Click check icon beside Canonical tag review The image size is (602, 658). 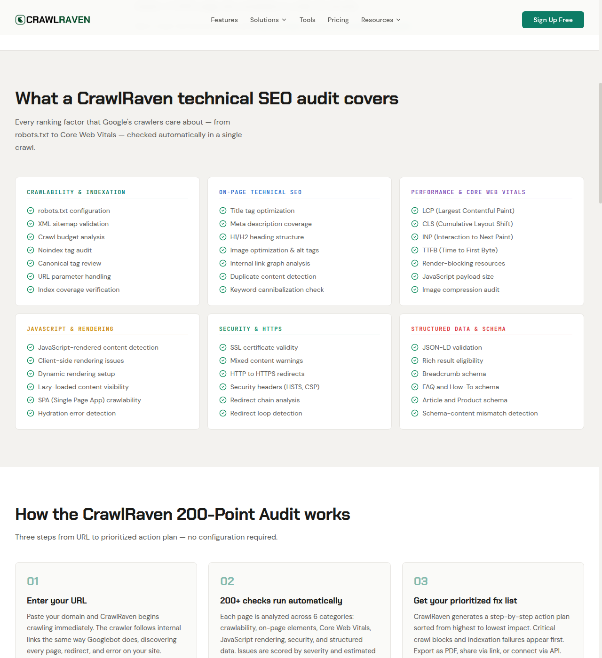point(31,263)
